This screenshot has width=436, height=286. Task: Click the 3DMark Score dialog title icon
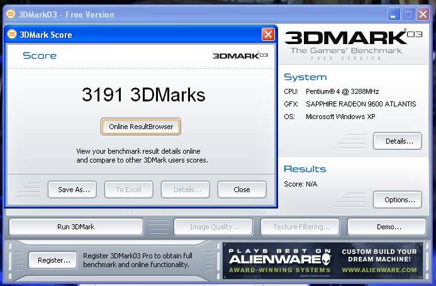pos(12,35)
